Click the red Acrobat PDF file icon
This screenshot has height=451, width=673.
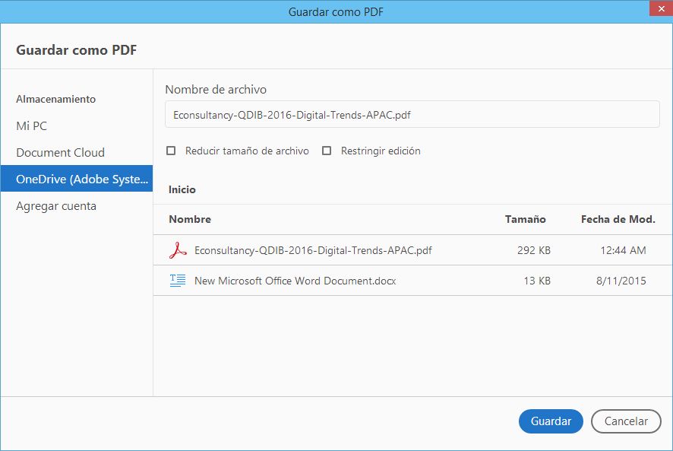176,249
